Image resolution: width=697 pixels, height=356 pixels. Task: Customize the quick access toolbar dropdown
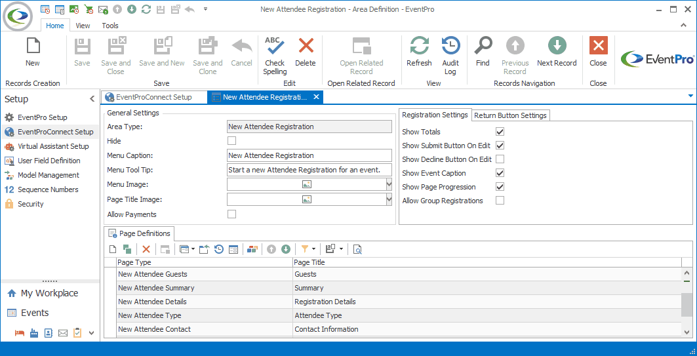205,9
